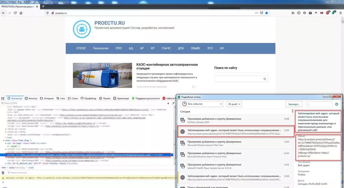Switch to the Отладчик tab

pos(47,98)
